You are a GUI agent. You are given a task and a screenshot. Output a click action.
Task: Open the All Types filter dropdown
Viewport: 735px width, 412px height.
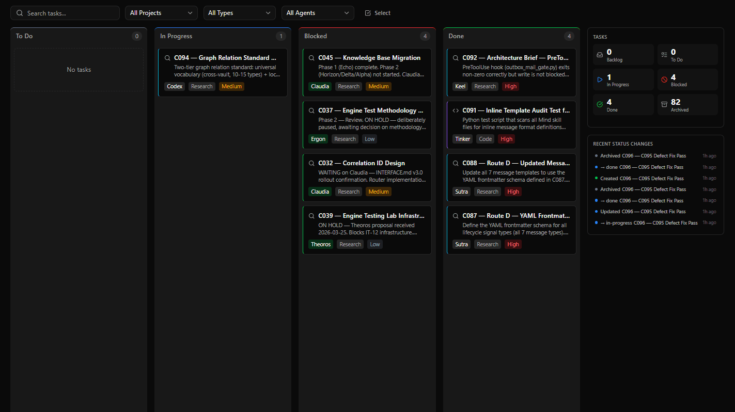click(239, 12)
